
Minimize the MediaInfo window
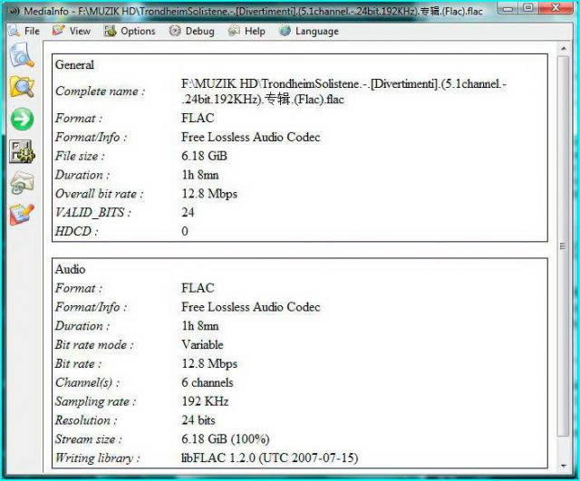(508, 8)
